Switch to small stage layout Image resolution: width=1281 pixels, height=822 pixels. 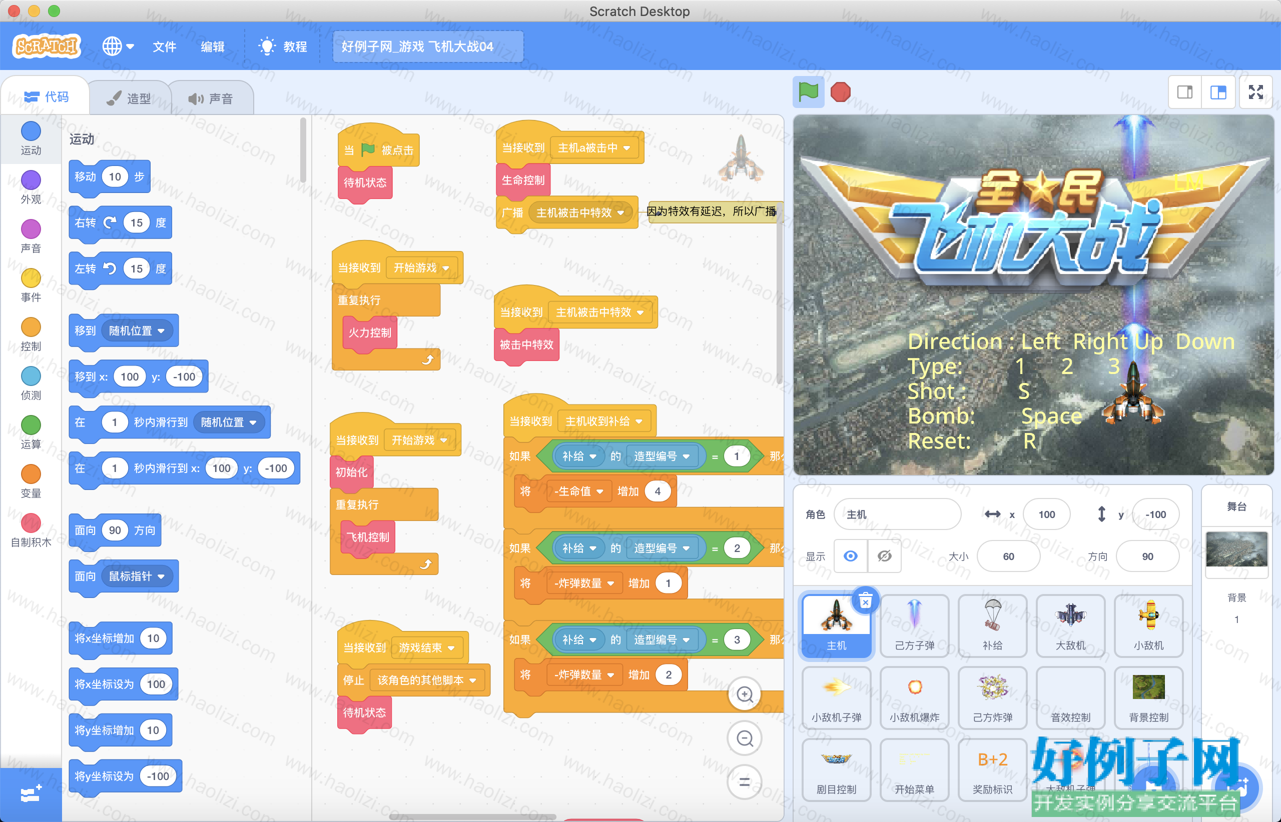pos(1185,92)
